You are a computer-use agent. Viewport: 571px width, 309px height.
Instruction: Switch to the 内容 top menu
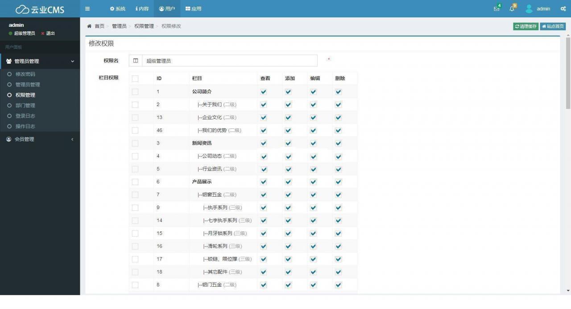tap(142, 9)
